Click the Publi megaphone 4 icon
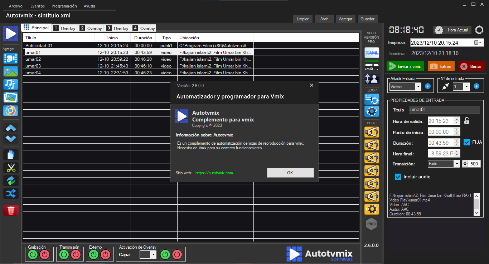This screenshot has height=264, width=489. 372,171
